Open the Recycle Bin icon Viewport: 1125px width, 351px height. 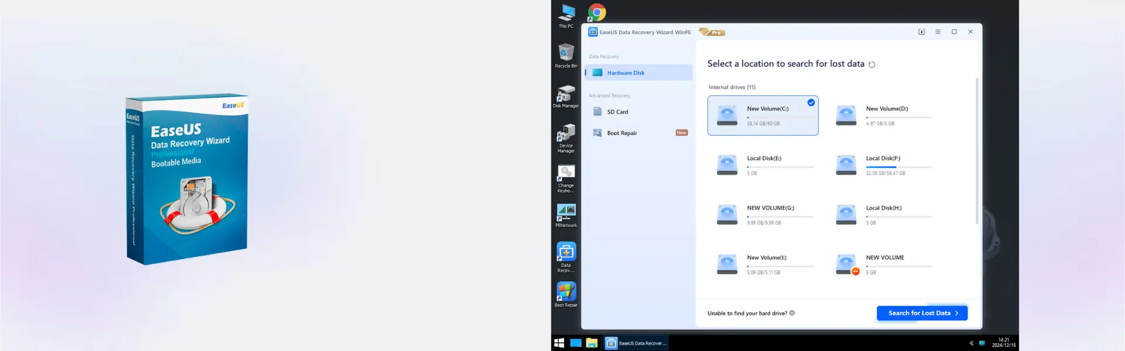(x=566, y=56)
